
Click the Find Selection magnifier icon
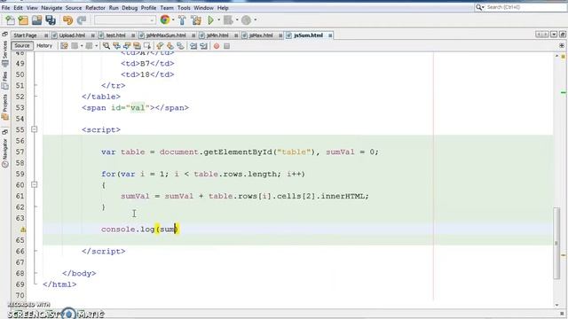pyautogui.click(x=106, y=46)
